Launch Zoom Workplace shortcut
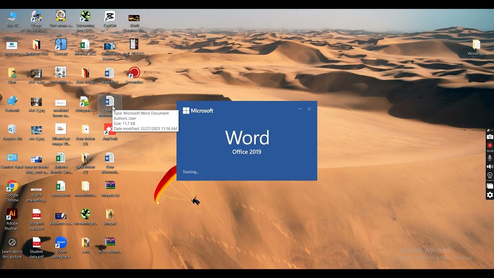 61,247
